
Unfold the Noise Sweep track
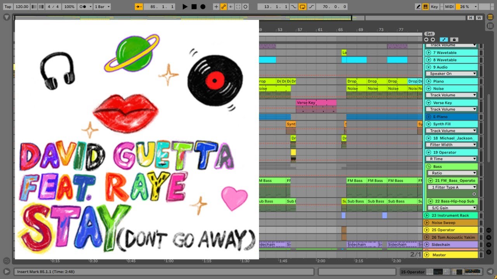427,223
